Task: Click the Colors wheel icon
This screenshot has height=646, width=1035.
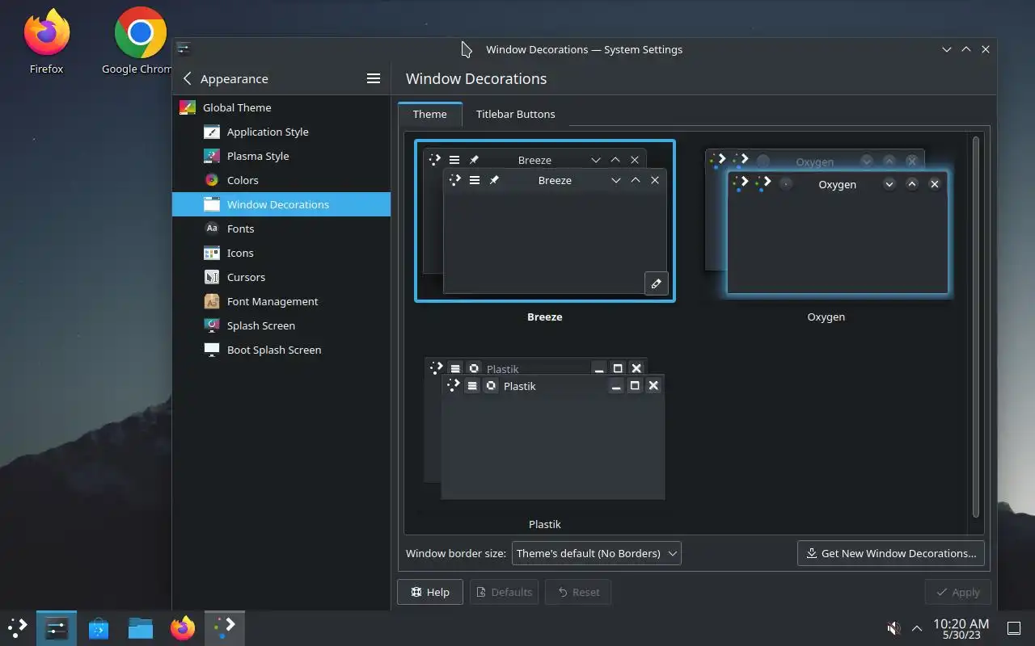Action: (x=212, y=180)
